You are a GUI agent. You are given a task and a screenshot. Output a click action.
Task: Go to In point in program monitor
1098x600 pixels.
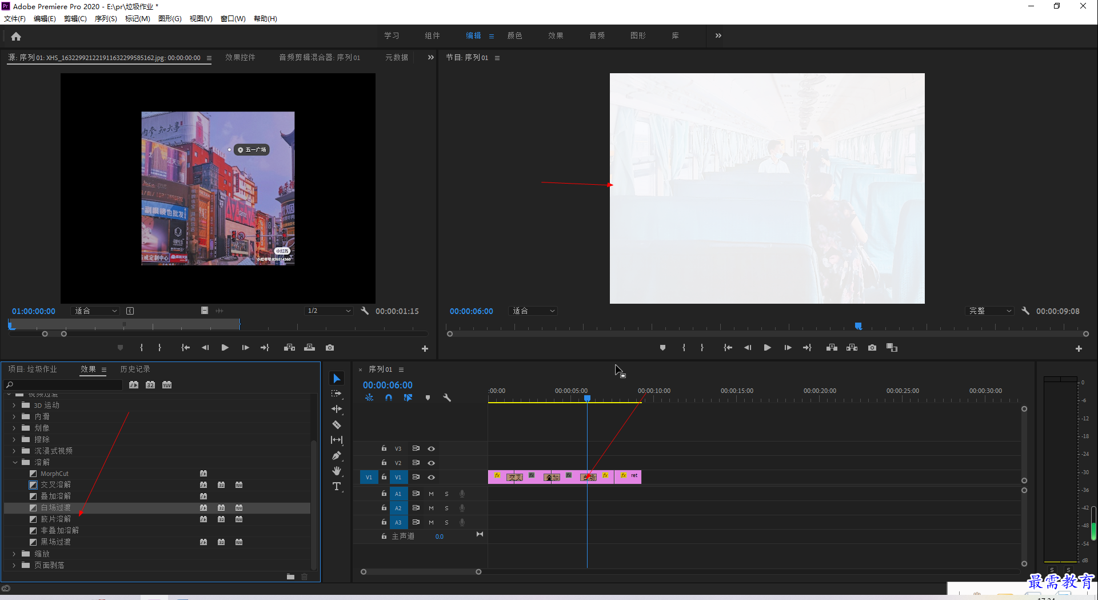[728, 348]
